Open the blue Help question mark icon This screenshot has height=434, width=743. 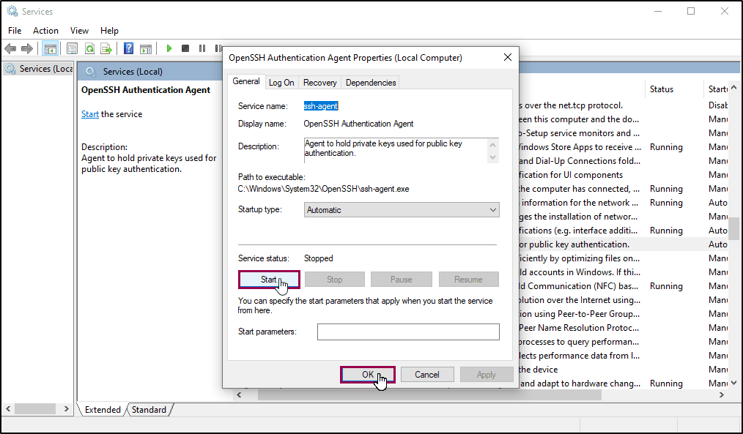(x=128, y=48)
